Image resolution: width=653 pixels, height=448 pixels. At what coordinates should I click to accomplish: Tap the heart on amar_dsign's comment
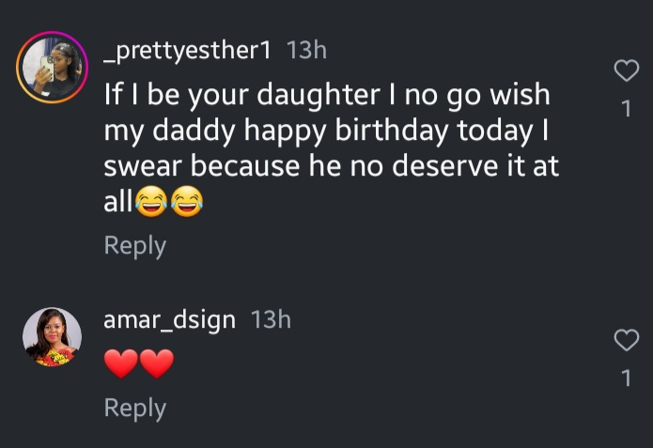(x=626, y=341)
